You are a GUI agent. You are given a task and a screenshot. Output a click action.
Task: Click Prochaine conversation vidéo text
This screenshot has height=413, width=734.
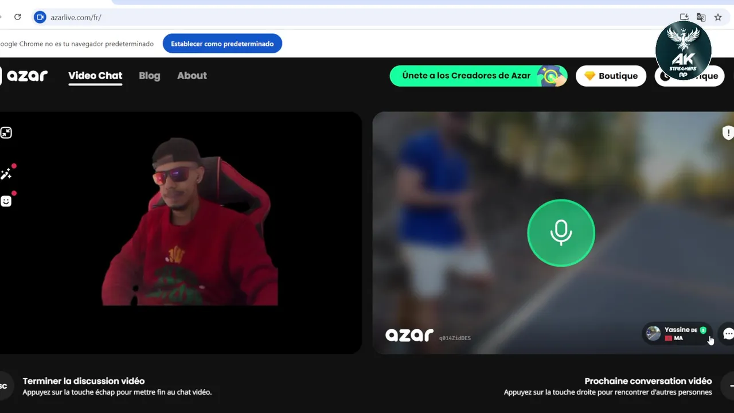pos(648,381)
